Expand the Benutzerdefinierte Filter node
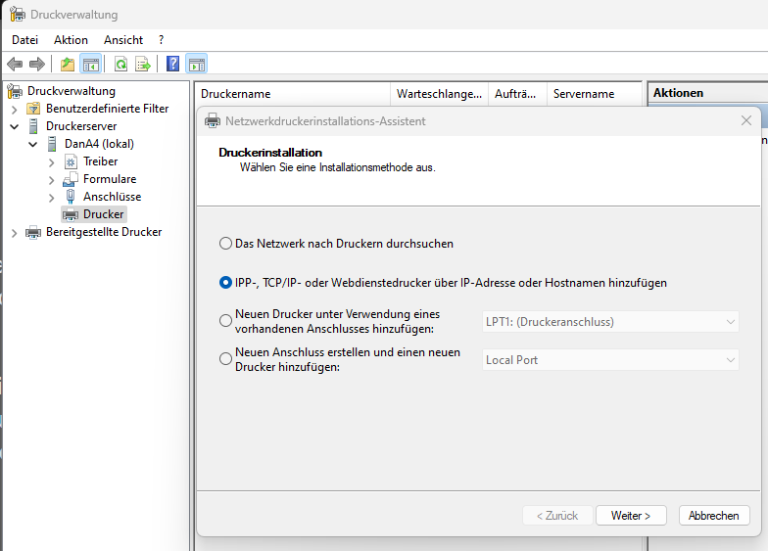Viewport: 768px width, 551px height. 14,110
